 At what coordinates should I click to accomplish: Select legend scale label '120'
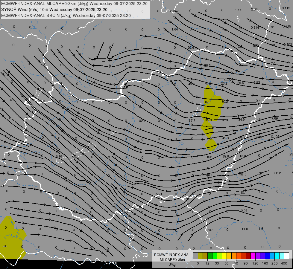click(x=256, y=263)
